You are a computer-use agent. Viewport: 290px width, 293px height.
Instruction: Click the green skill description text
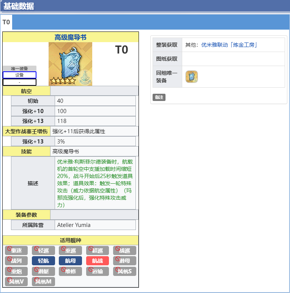click(95, 183)
